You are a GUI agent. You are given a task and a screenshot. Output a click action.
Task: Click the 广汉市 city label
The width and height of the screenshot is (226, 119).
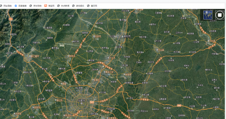(112, 58)
